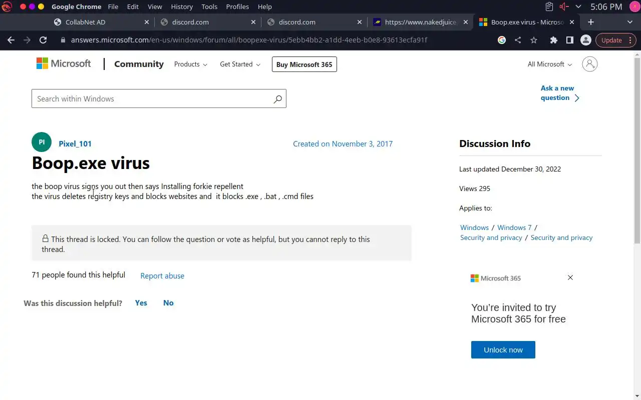Open the History menu

tap(182, 6)
